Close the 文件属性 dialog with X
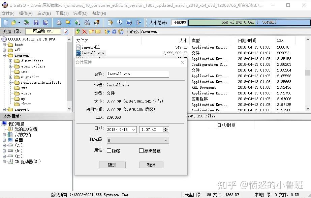The image size is (311, 198). 182,62
